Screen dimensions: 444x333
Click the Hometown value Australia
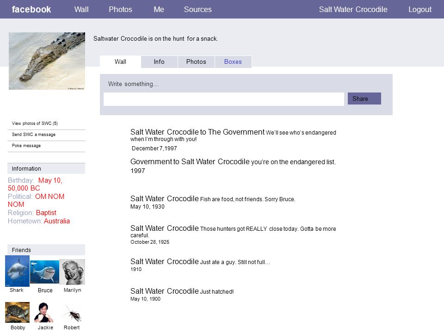(56, 221)
